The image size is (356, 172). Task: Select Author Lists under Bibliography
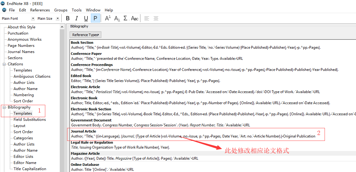pos(24,144)
